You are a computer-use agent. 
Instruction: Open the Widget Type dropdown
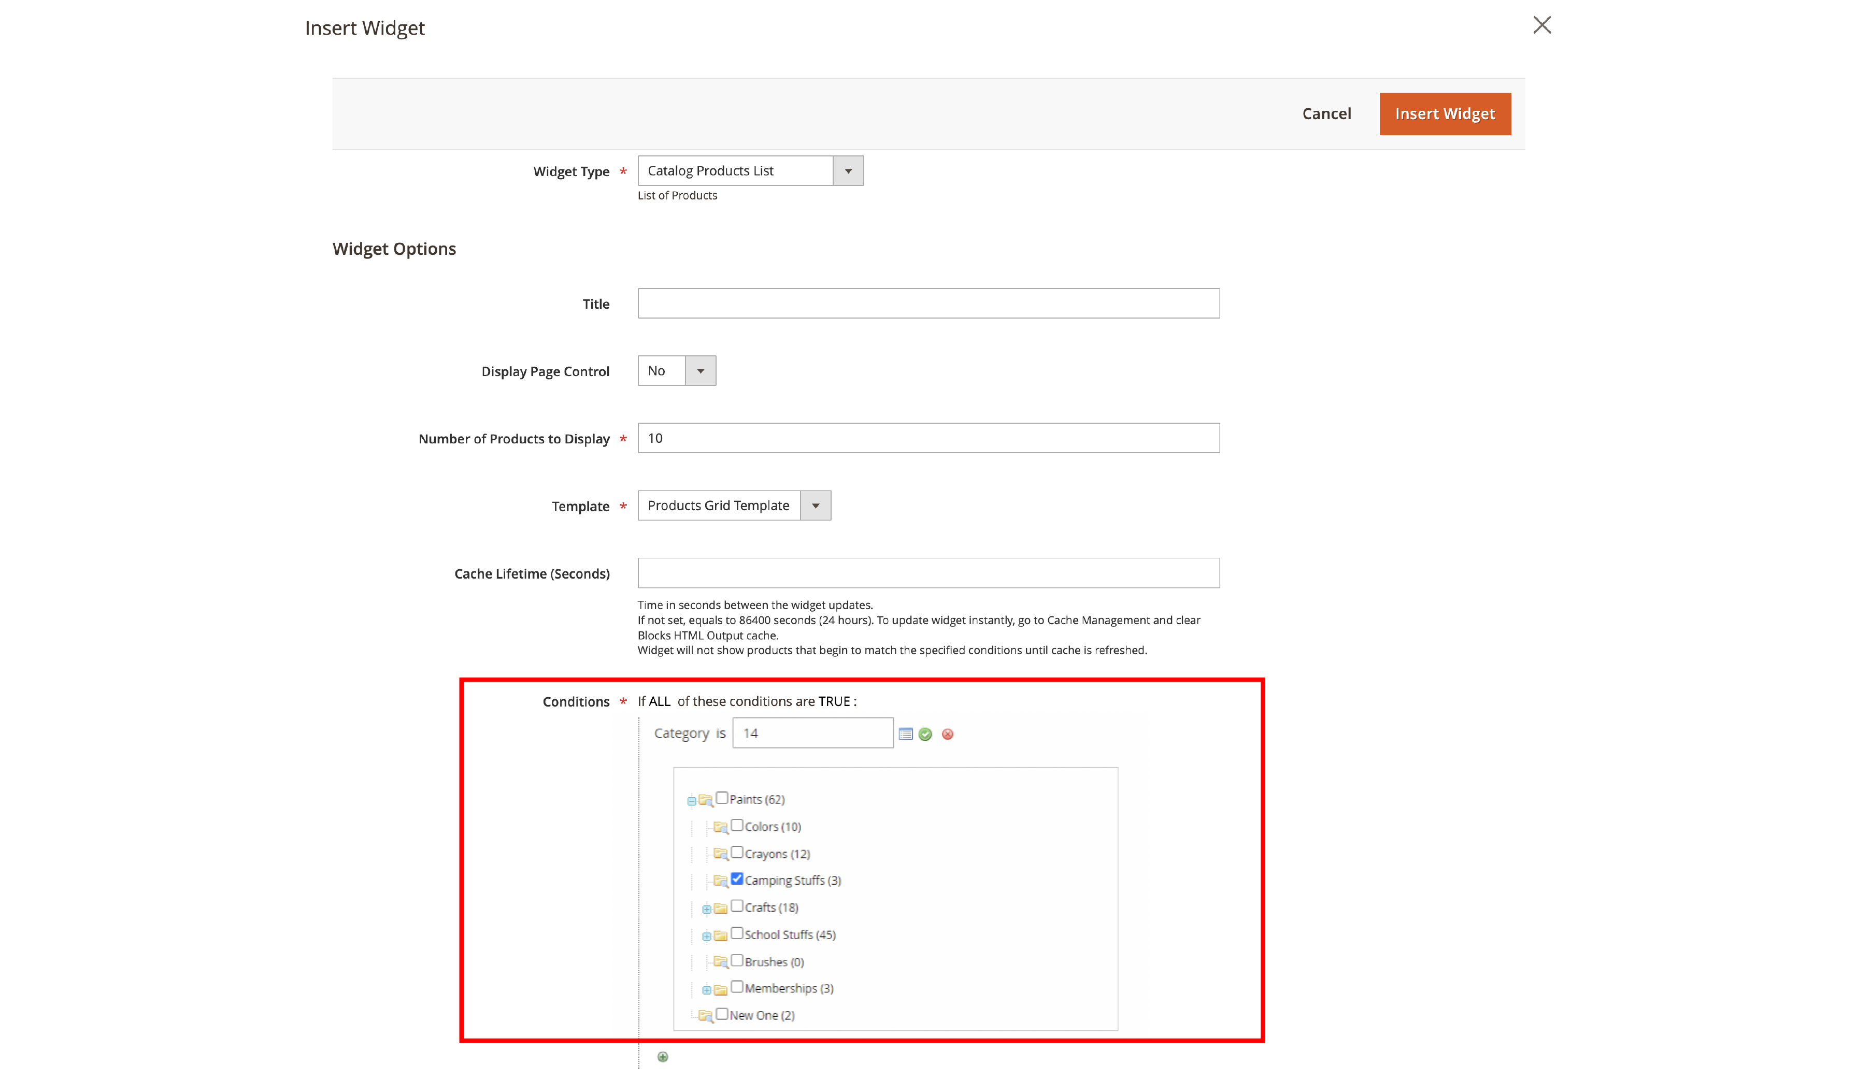coord(848,170)
